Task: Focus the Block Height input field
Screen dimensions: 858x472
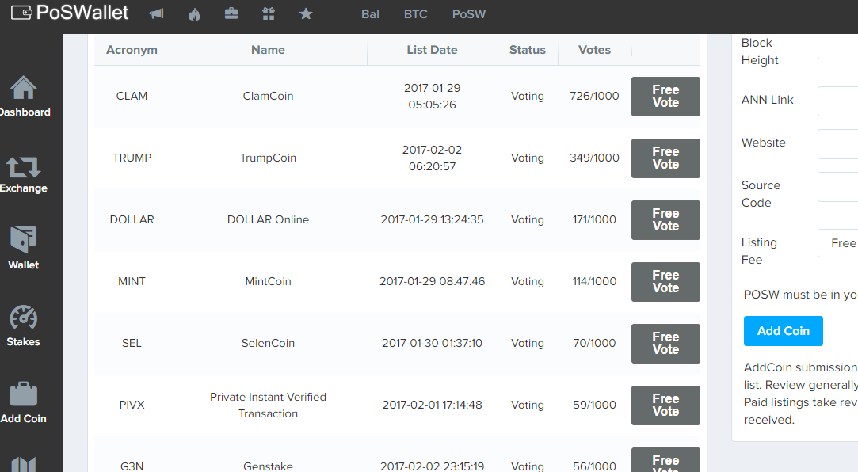Action: [x=837, y=47]
